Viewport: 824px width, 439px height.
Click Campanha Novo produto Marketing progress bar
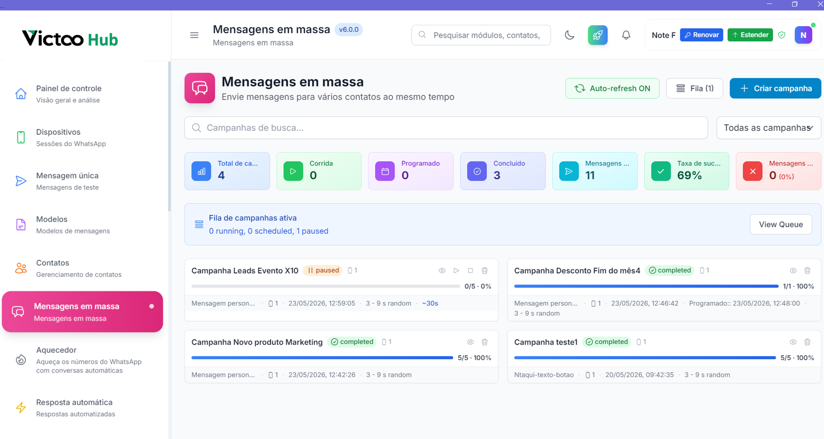[x=322, y=358]
